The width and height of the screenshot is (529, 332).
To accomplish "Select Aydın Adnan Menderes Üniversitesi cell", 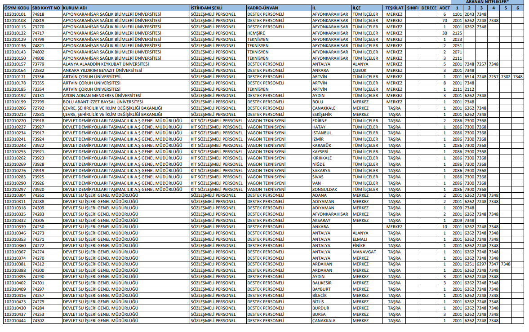I will pyautogui.click(x=102, y=95).
